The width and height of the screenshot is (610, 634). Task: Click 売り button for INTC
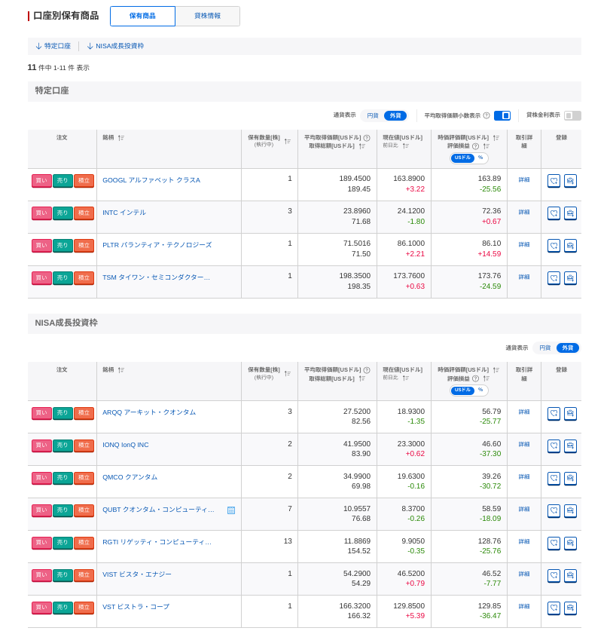click(63, 213)
